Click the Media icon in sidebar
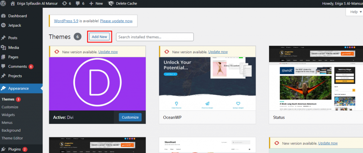 [4, 48]
